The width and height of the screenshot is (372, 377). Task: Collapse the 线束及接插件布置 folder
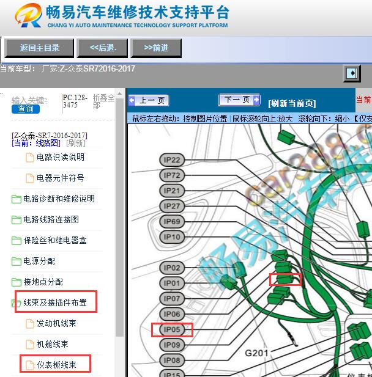[55, 302]
